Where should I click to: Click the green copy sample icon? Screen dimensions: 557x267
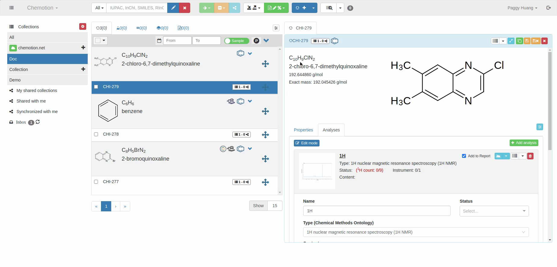519,41
